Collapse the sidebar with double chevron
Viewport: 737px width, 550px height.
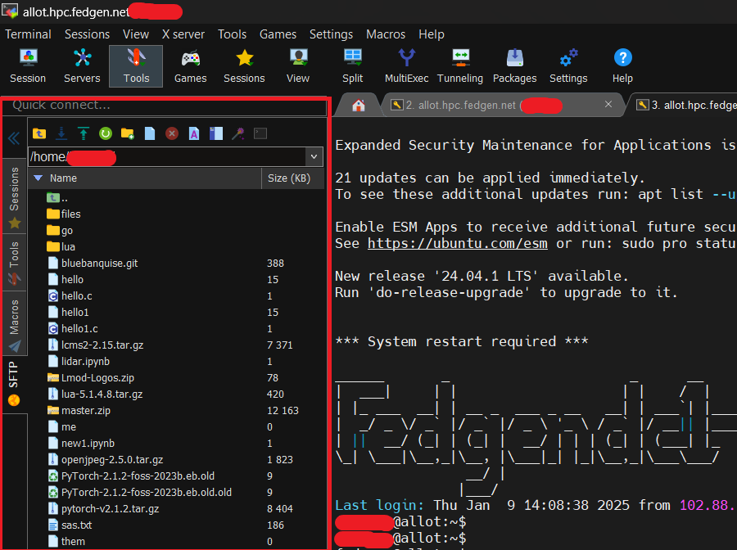14,138
